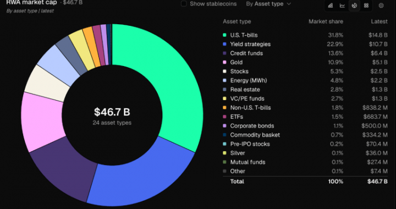Switch to the bar chart view
This screenshot has height=209, width=396.
[331, 5]
